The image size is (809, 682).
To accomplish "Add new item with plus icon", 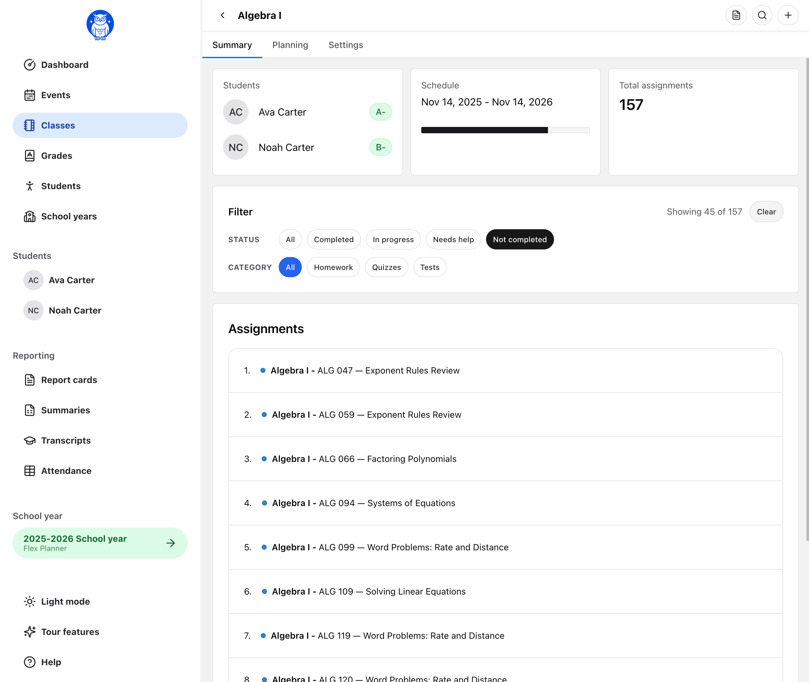I will [x=788, y=15].
